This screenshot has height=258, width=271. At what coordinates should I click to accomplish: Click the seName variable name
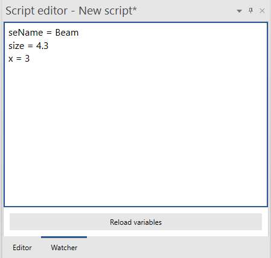26,33
